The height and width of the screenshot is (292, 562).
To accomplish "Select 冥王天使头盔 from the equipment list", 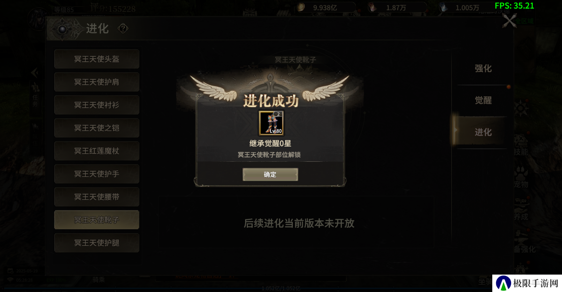I will click(97, 59).
